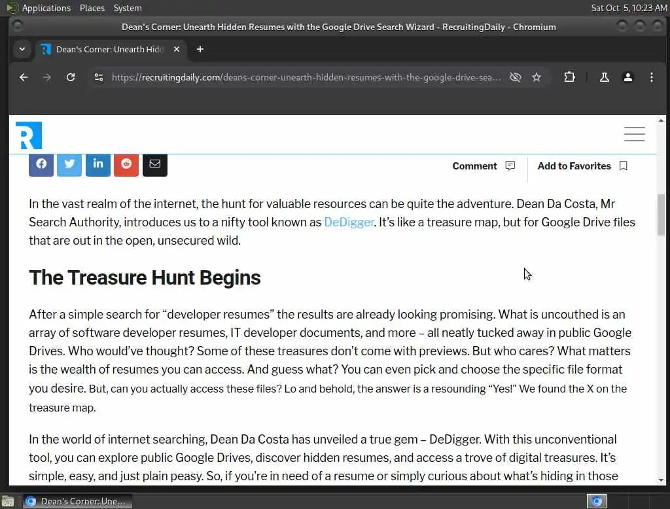Share article on LinkedIn
The height and width of the screenshot is (509, 670).
click(98, 164)
